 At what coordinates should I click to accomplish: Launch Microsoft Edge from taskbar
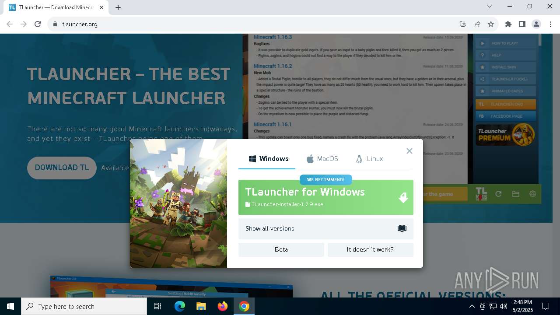click(x=180, y=306)
